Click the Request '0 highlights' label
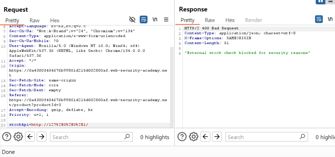Screen dimensions: 335x157 pos(155,137)
